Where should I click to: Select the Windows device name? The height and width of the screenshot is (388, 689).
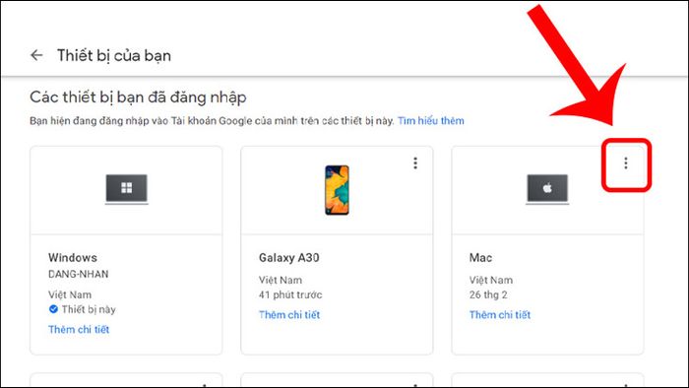73,257
